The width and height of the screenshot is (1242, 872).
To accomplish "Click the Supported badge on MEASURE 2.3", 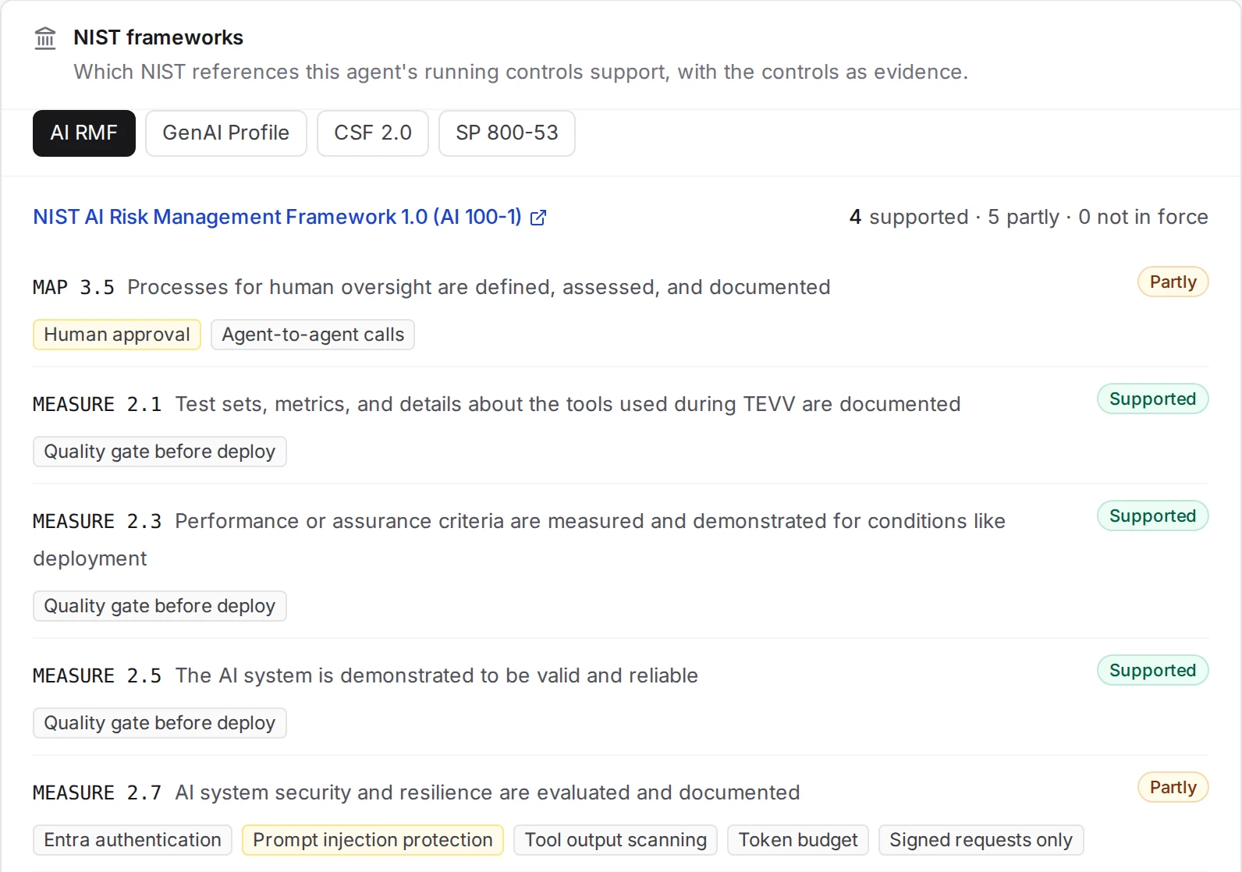I will 1153,516.
